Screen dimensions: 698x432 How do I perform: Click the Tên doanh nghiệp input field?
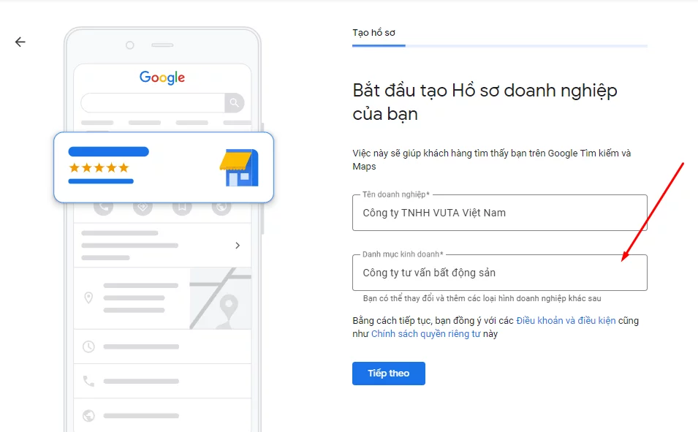[x=499, y=213]
